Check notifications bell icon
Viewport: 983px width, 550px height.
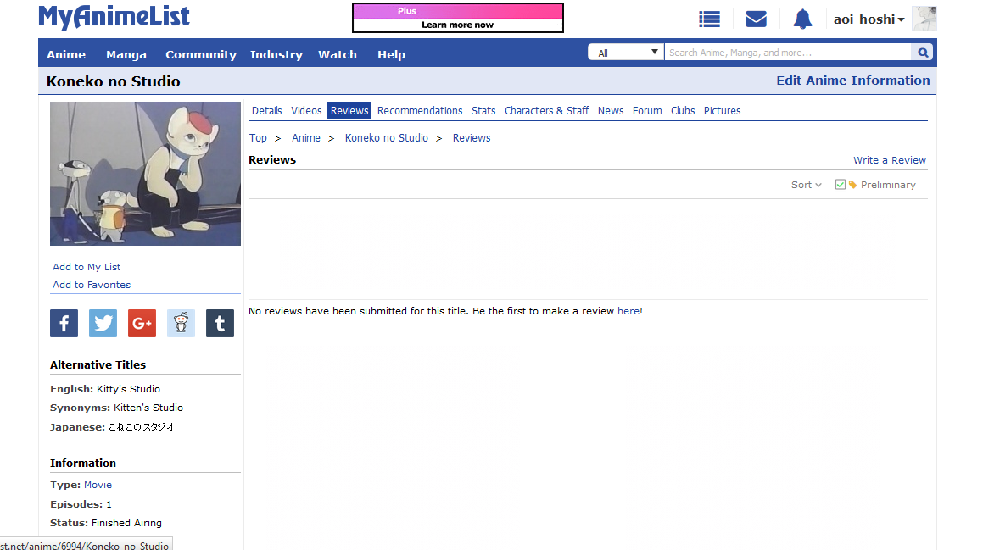(x=802, y=19)
